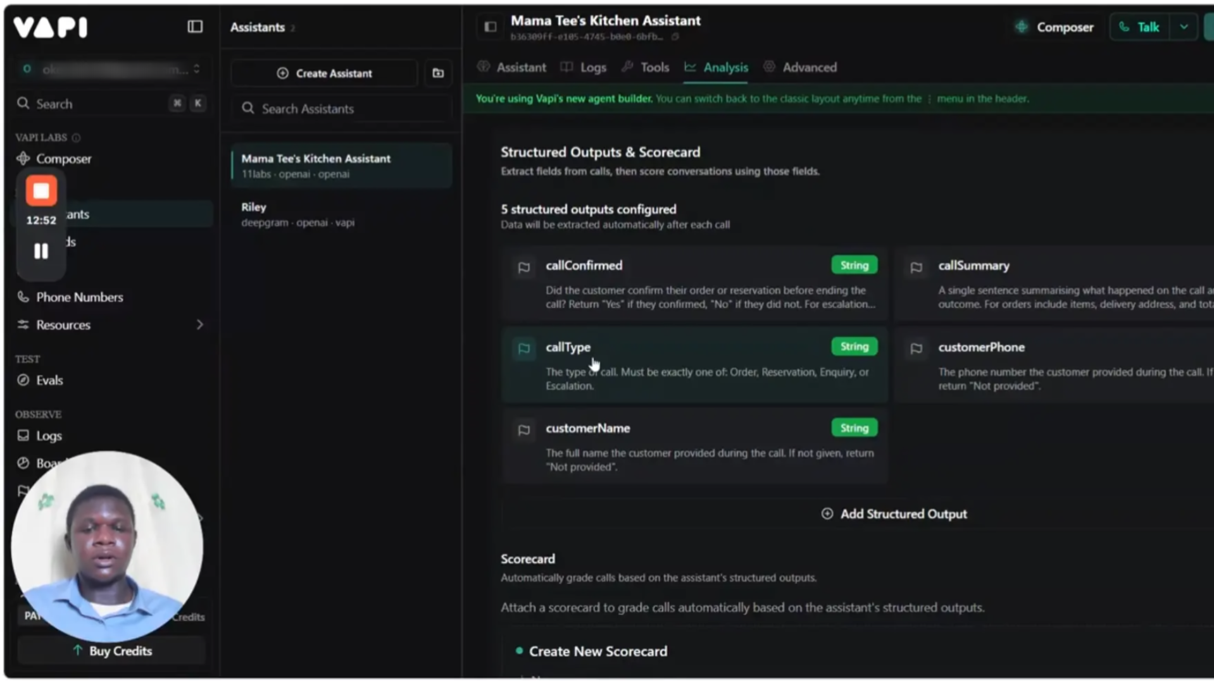Click the customerName String type badge
Screen dimensions: 1214x683
pyautogui.click(x=854, y=428)
